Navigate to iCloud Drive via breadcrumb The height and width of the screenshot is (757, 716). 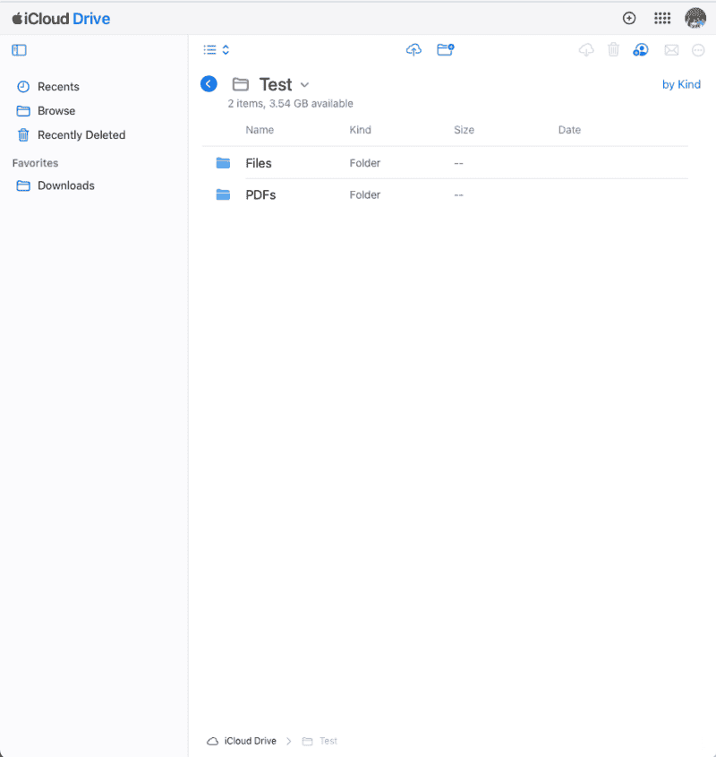click(x=248, y=741)
